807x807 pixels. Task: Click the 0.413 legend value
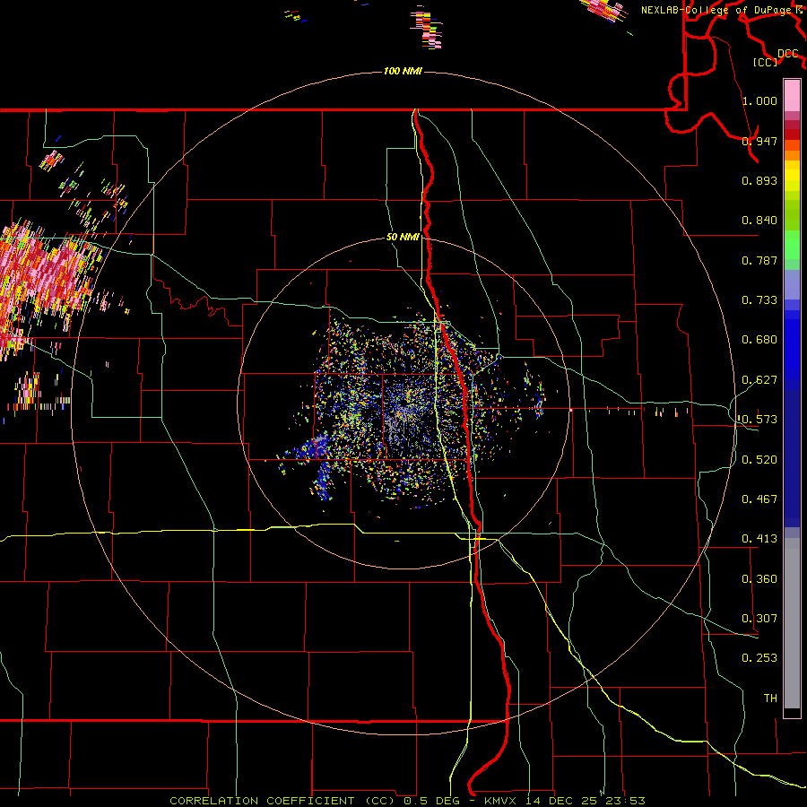click(759, 539)
